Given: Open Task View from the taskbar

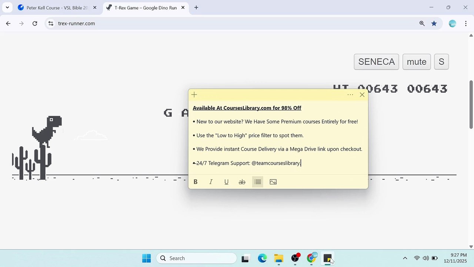Looking at the screenshot, I should pyautogui.click(x=245, y=258).
